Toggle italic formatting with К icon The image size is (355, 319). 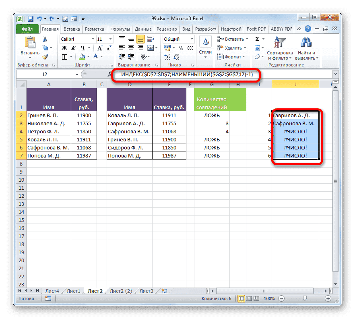(x=73, y=48)
